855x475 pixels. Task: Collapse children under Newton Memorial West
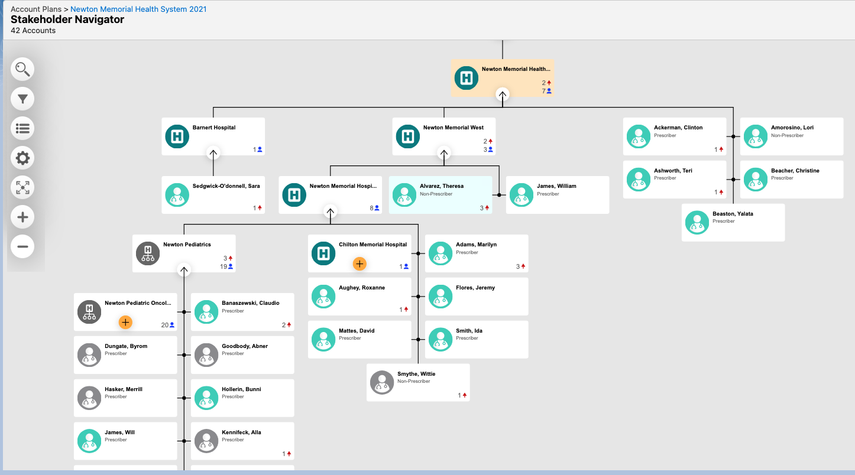click(x=443, y=153)
